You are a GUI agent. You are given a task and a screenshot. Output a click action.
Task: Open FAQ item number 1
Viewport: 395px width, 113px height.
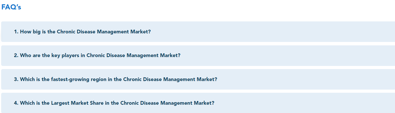click(198, 32)
